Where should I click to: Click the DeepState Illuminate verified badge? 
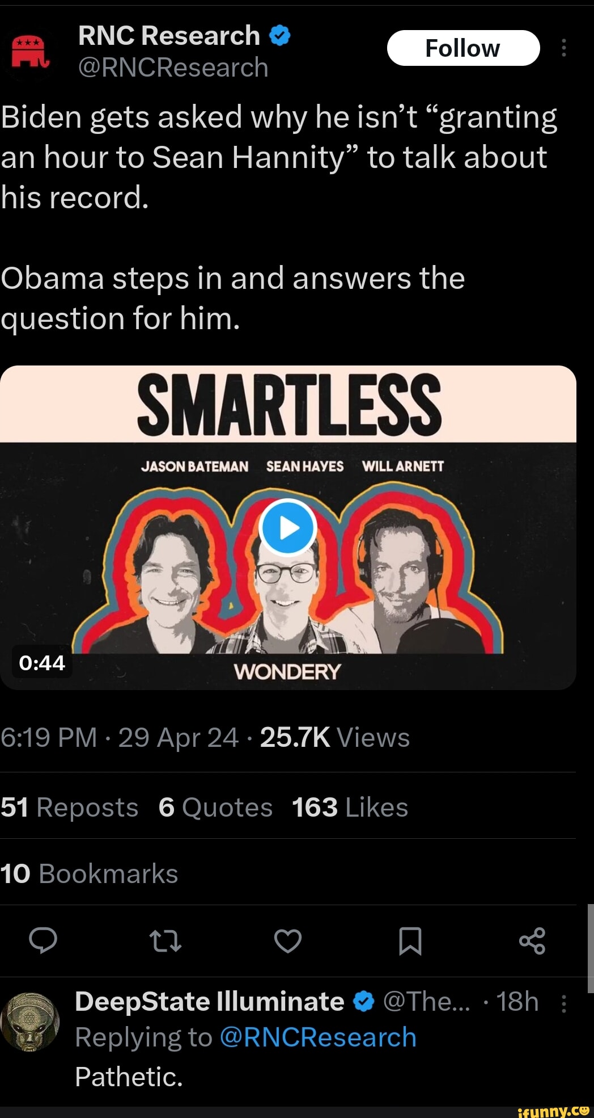click(363, 1002)
